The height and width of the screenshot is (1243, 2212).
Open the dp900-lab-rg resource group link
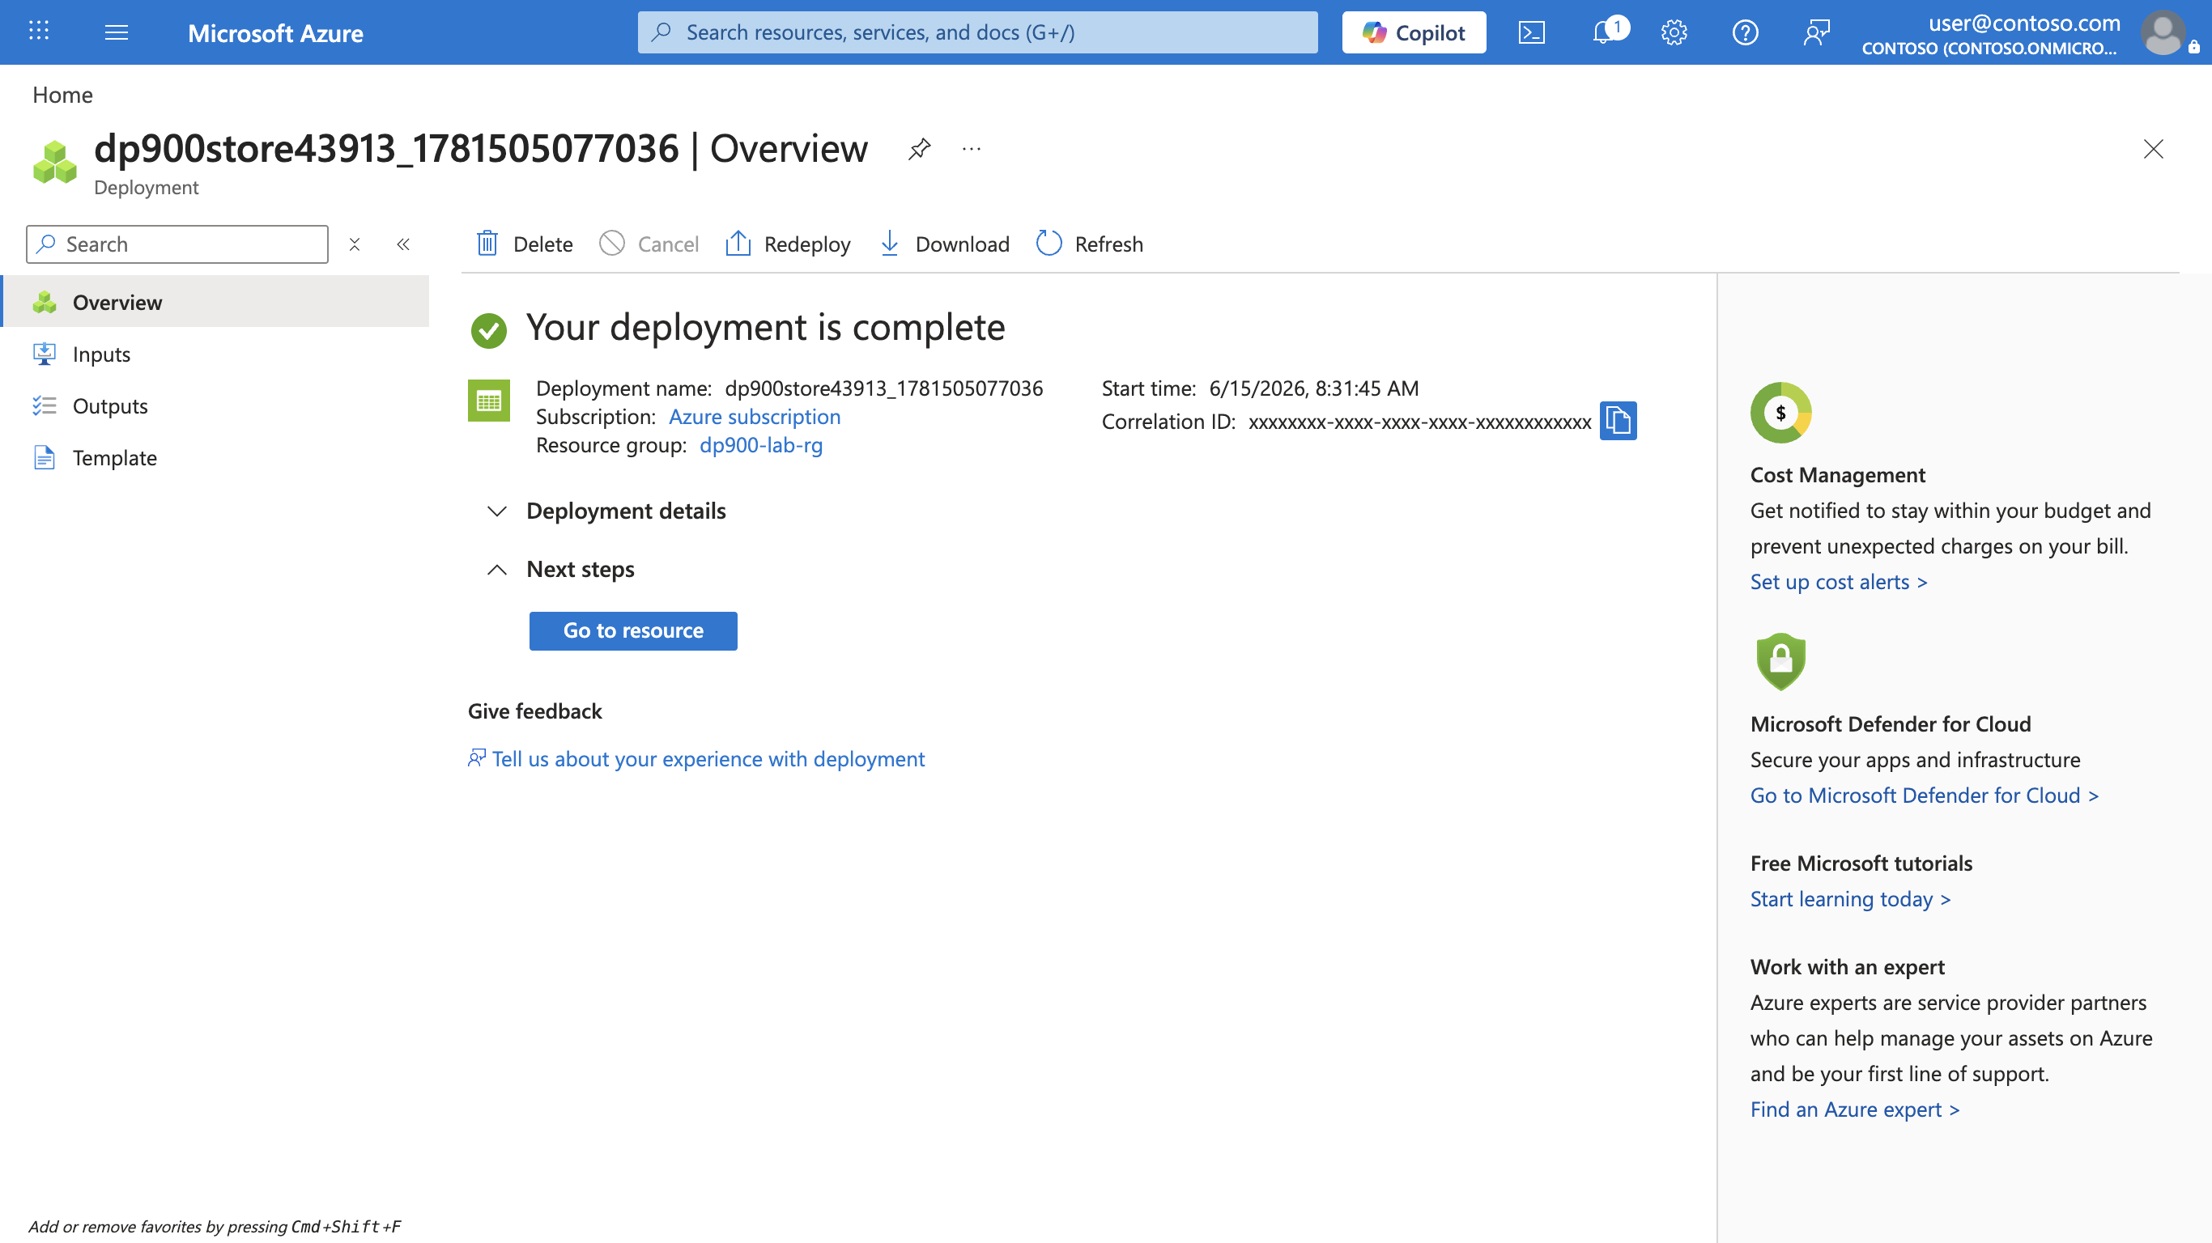761,444
